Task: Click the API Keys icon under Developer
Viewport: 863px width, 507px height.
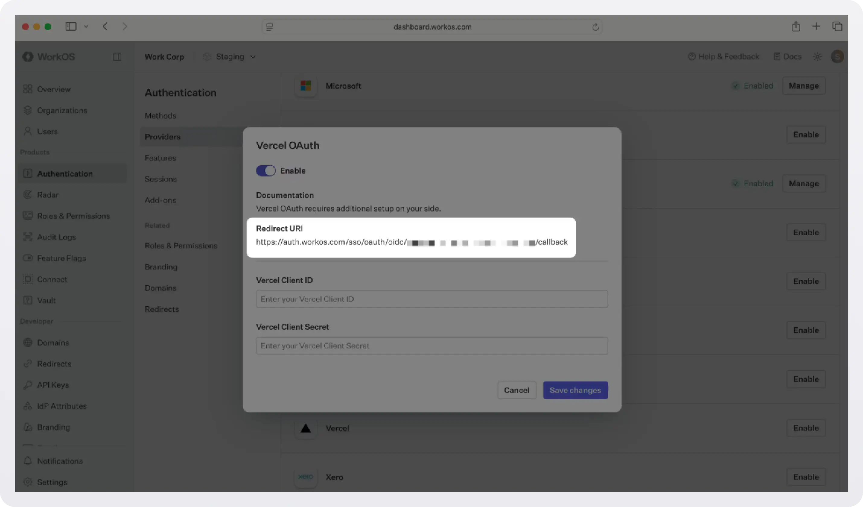Action: (28, 385)
